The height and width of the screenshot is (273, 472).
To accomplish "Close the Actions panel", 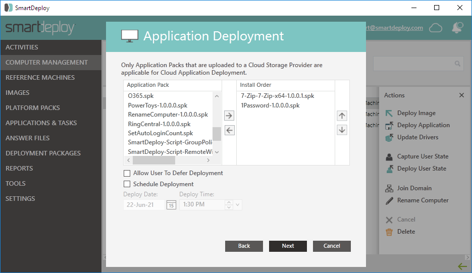I will pos(461,95).
